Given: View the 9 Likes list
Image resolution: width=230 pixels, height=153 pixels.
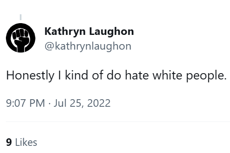Looking at the screenshot, I should [x=21, y=142].
